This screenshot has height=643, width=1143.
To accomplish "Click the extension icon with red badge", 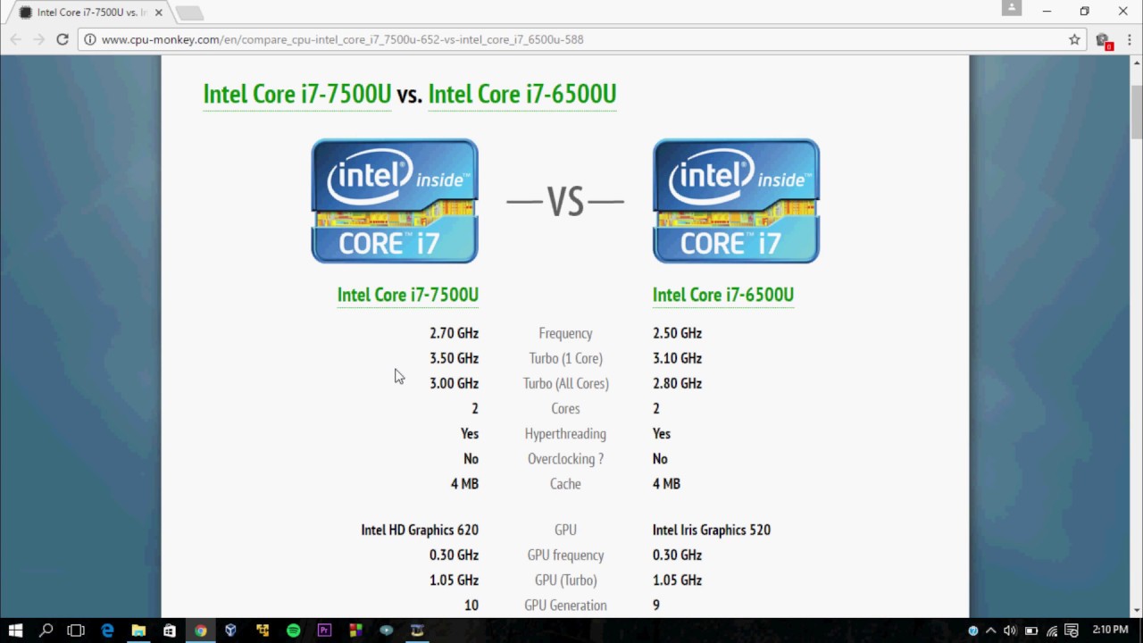I will (x=1104, y=40).
